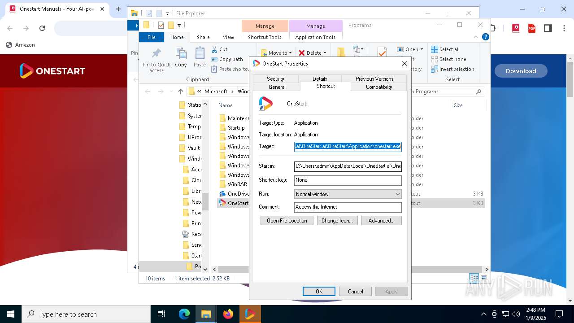Open the File menu in Explorer
This screenshot has width=574, height=323.
[152, 37]
